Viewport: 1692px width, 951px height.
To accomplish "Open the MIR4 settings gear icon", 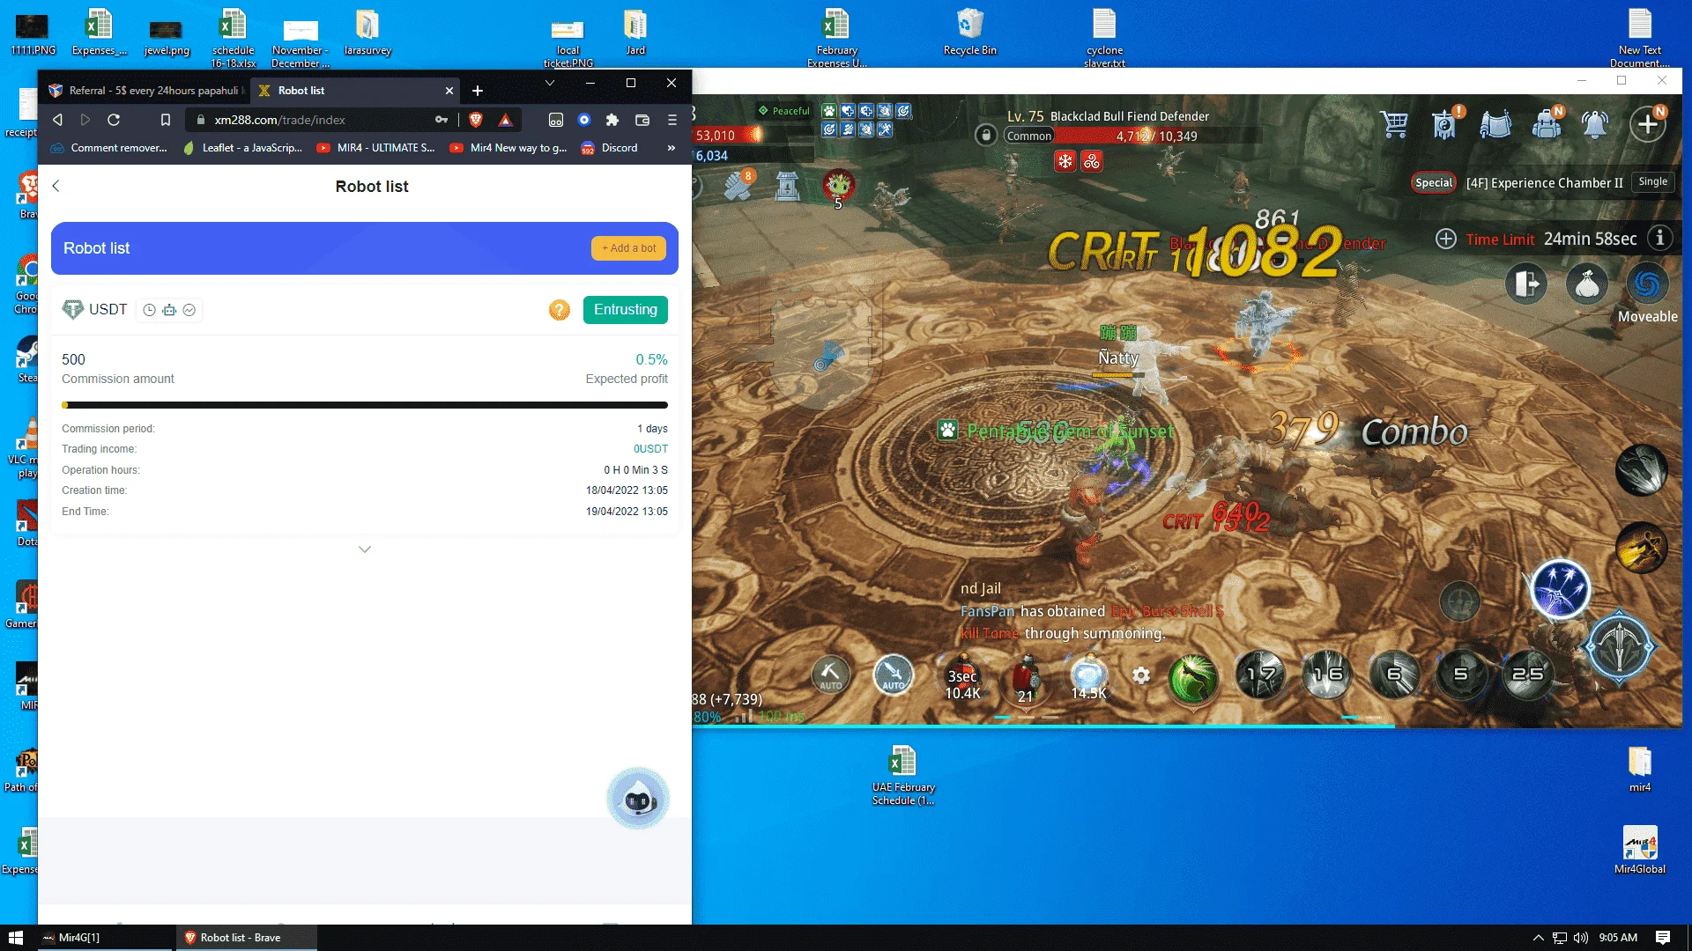I will coord(1141,675).
